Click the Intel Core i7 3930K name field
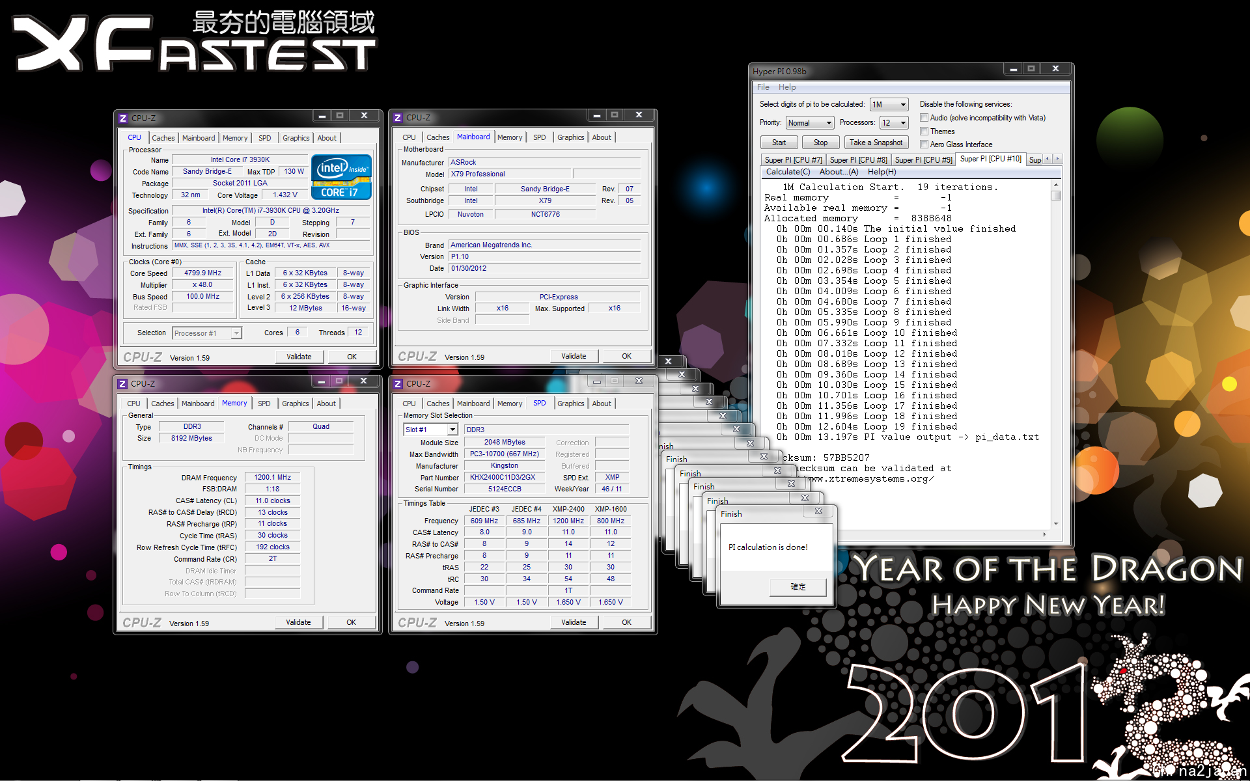 [240, 160]
